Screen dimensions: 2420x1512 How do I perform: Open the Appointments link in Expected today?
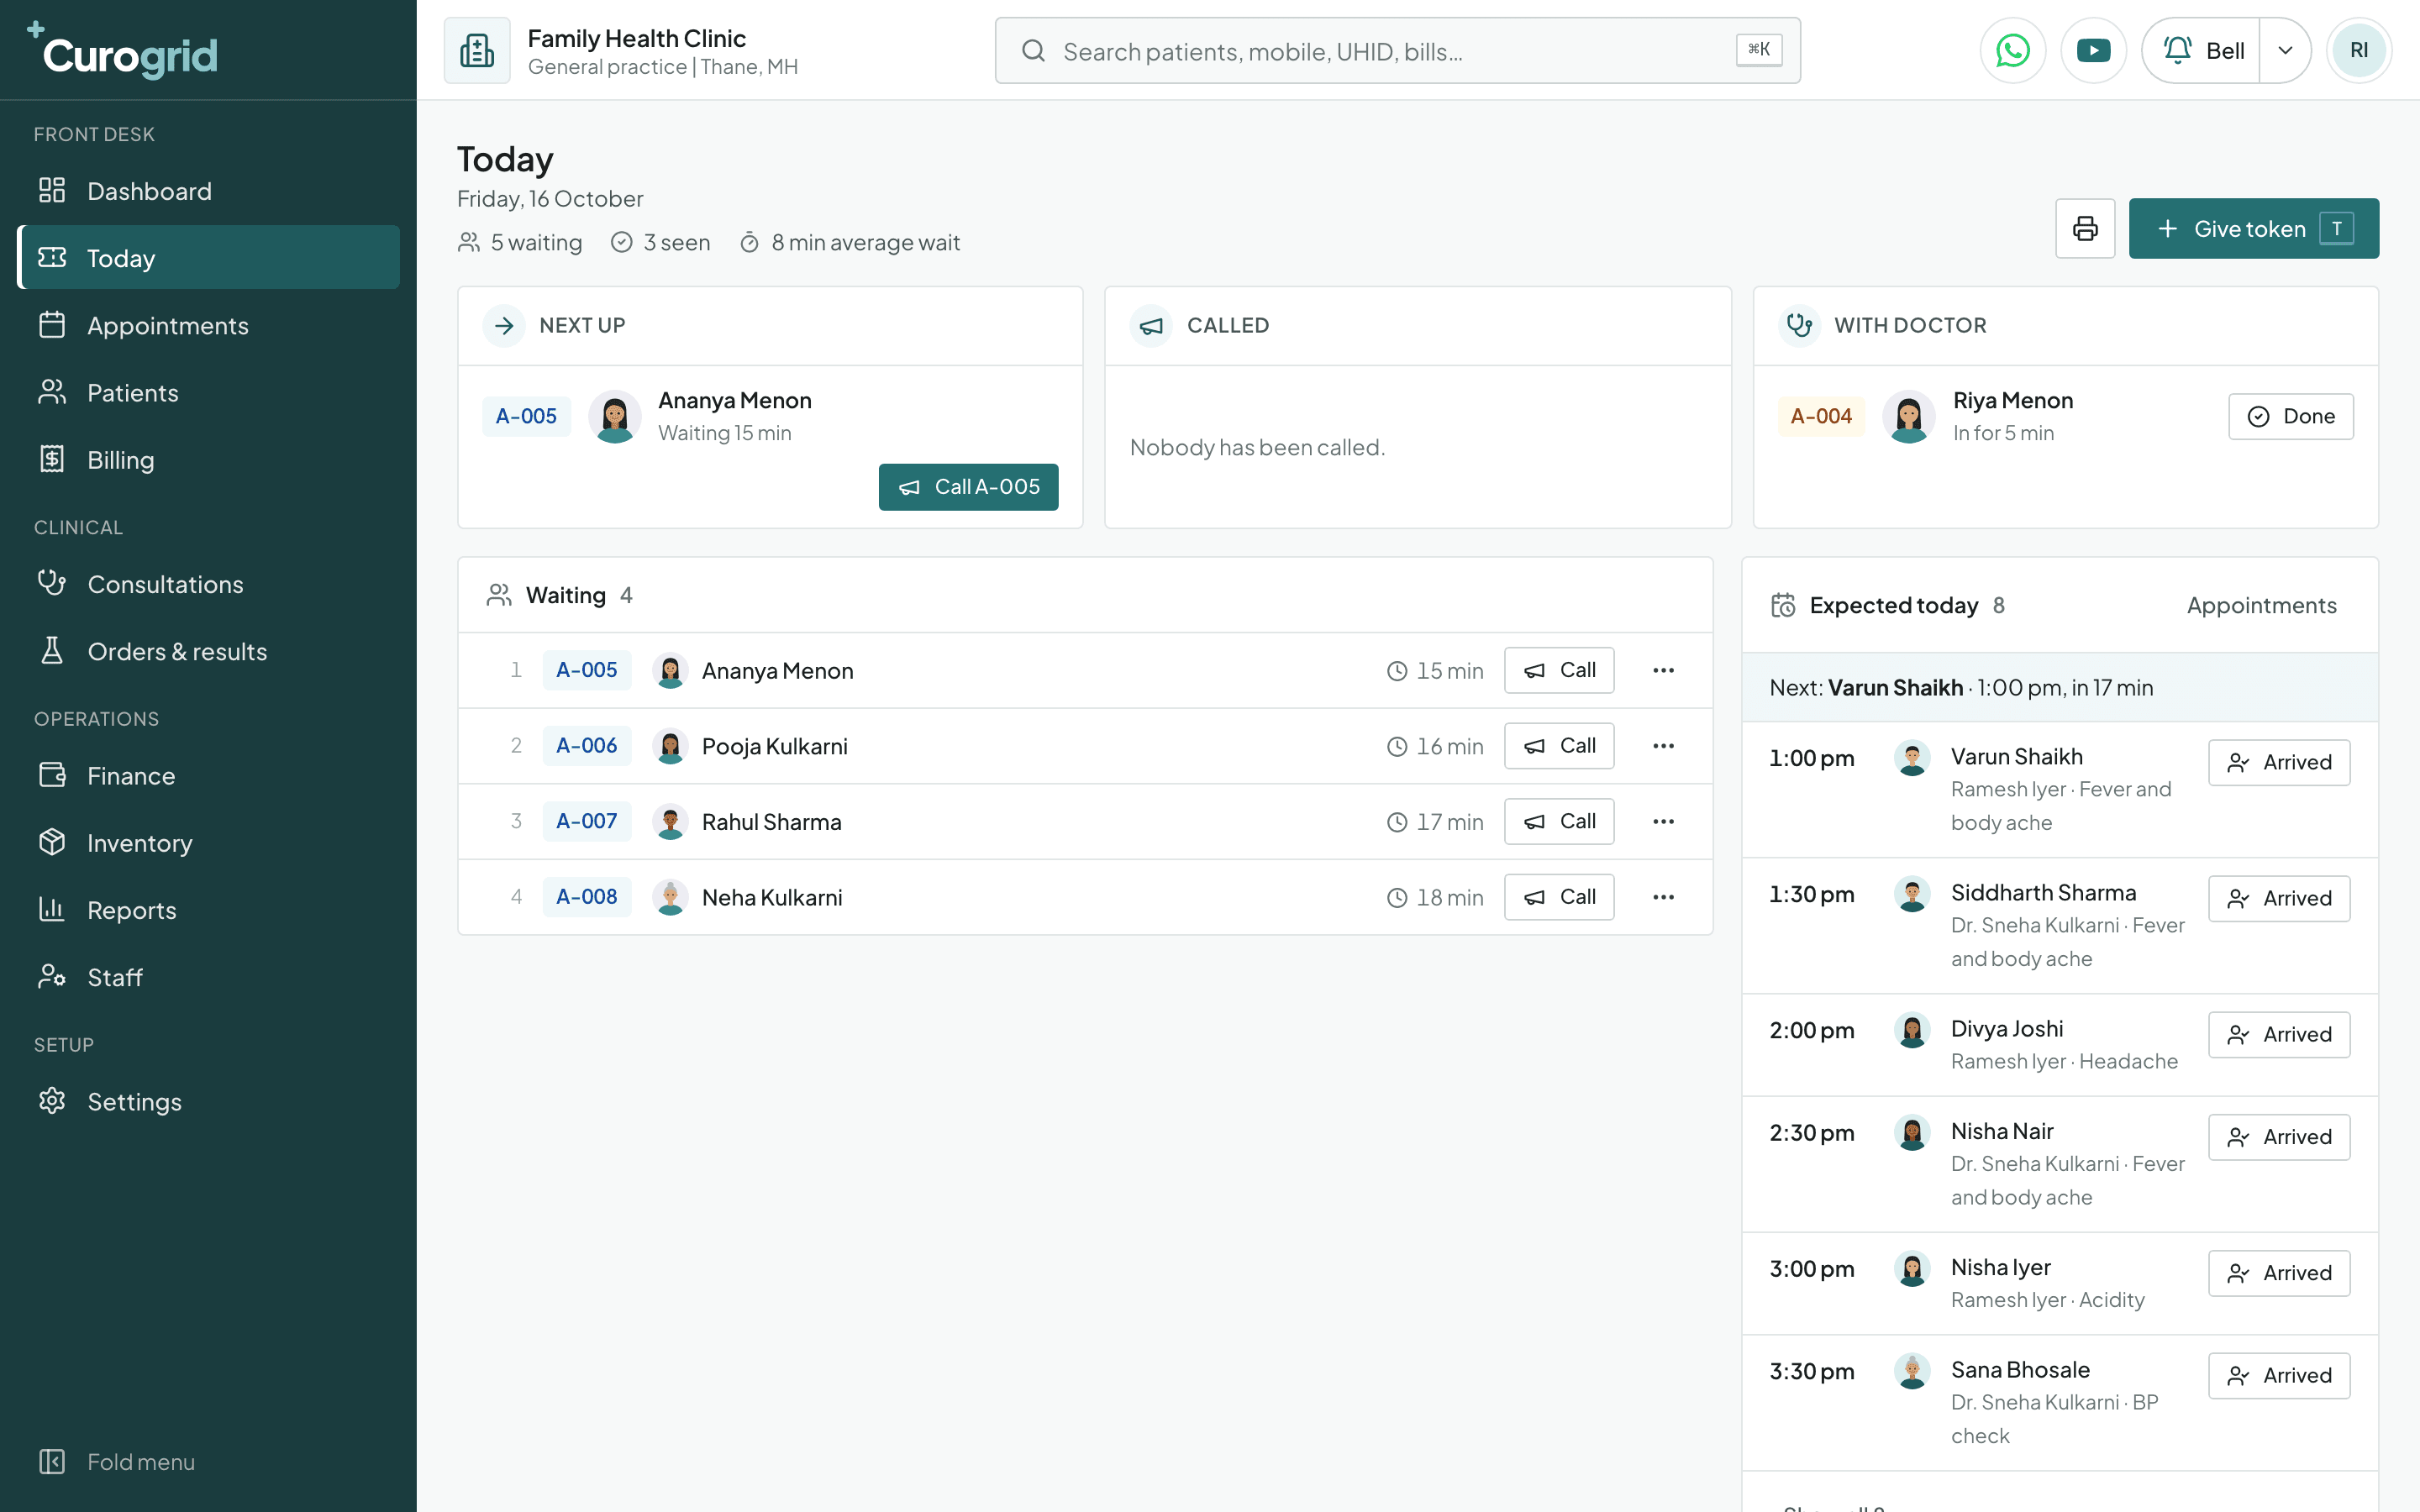[x=2261, y=605]
